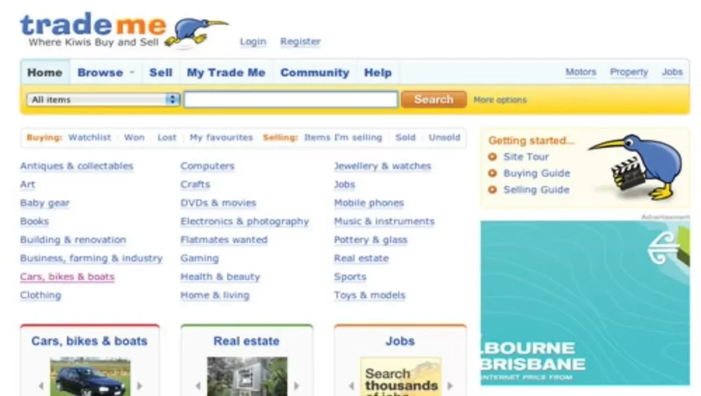This screenshot has width=701, height=396.
Task: Open the Lost items link
Action: click(167, 138)
